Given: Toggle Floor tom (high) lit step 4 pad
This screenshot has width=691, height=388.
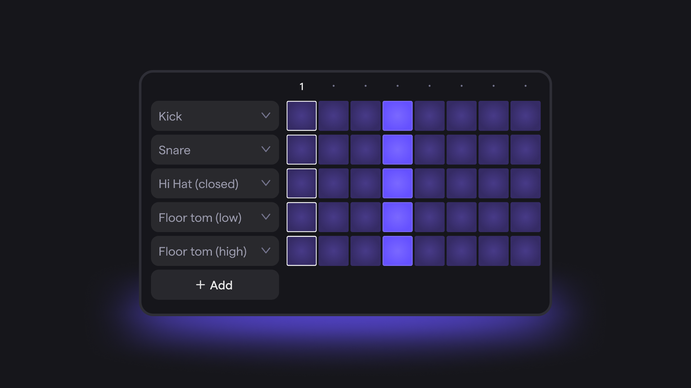Looking at the screenshot, I should 397,251.
